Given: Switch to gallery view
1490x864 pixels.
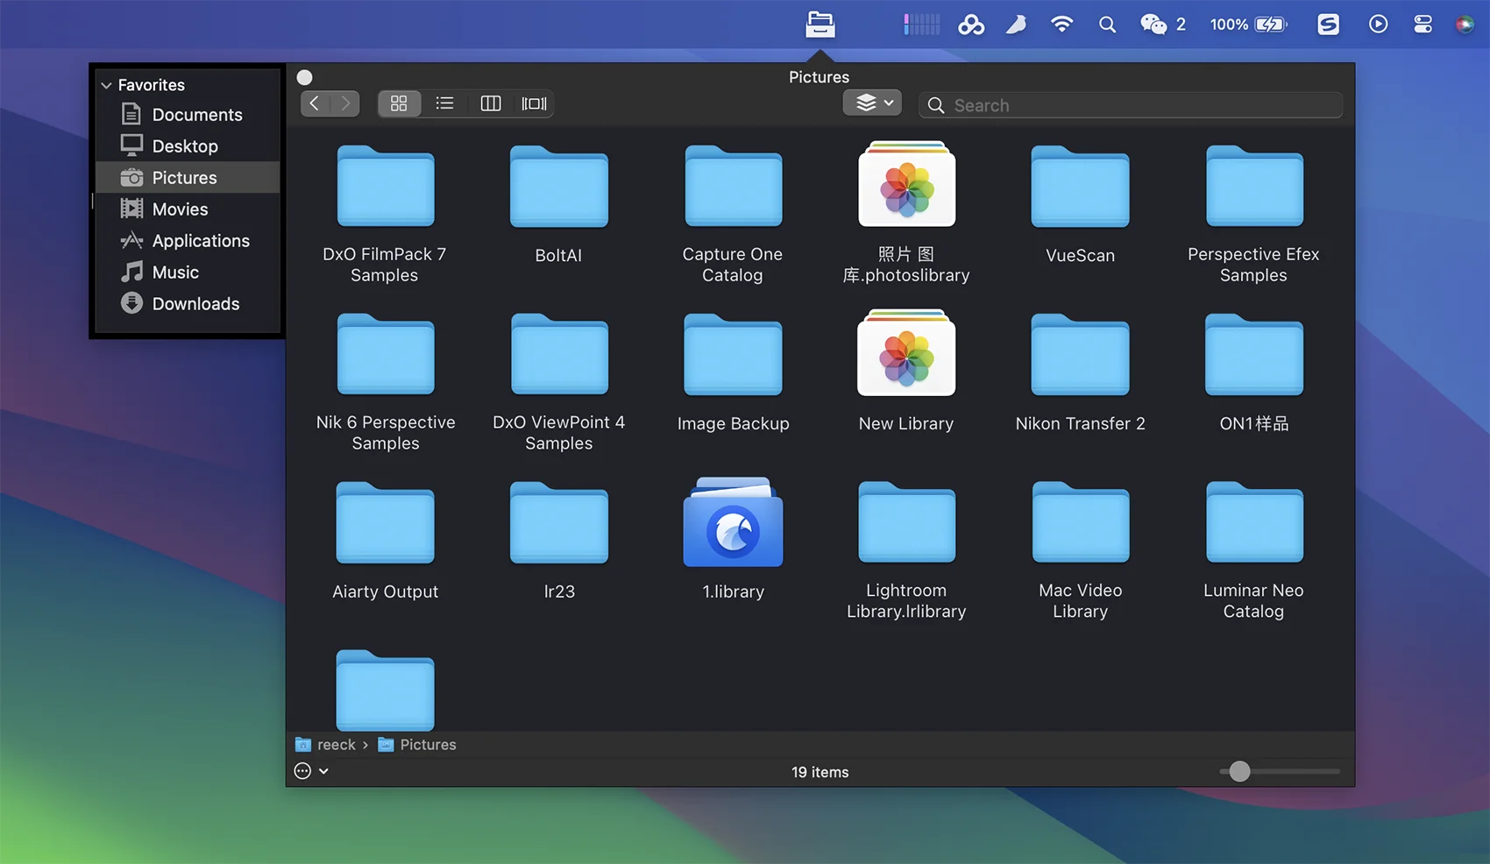Looking at the screenshot, I should (x=534, y=103).
